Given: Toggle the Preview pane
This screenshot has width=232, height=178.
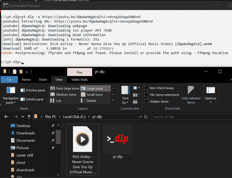Looking at the screenshot, I should (x=33, y=90).
